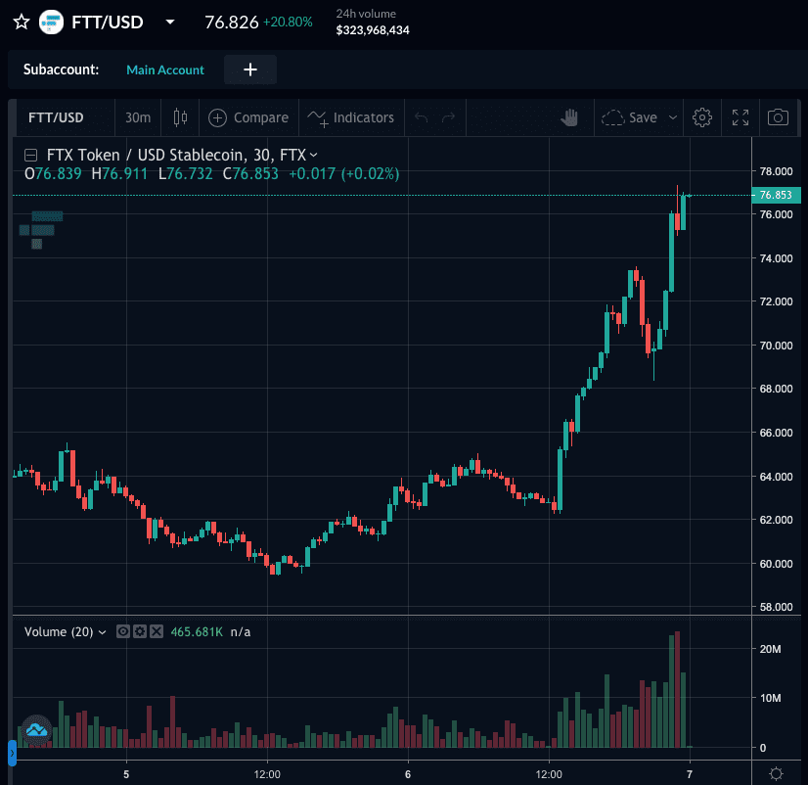Viewport: 808px width, 785px height.
Task: Open the candlestick chart style selector
Action: coord(180,117)
